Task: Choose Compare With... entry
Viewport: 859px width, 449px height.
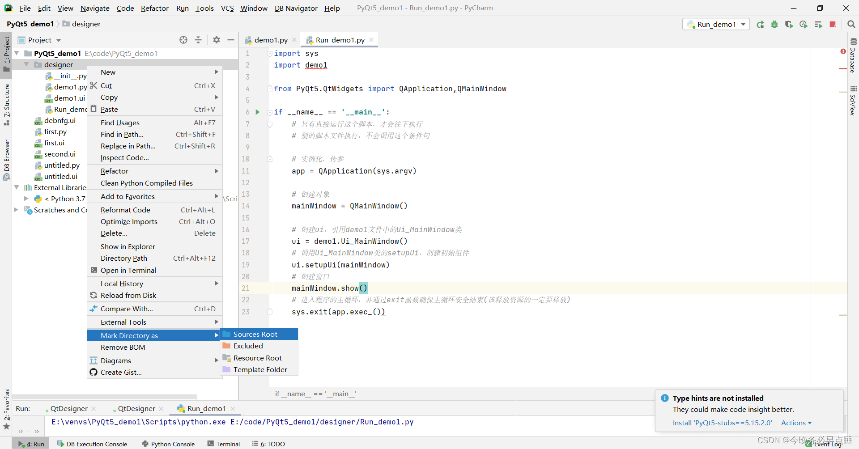Action: (154, 309)
